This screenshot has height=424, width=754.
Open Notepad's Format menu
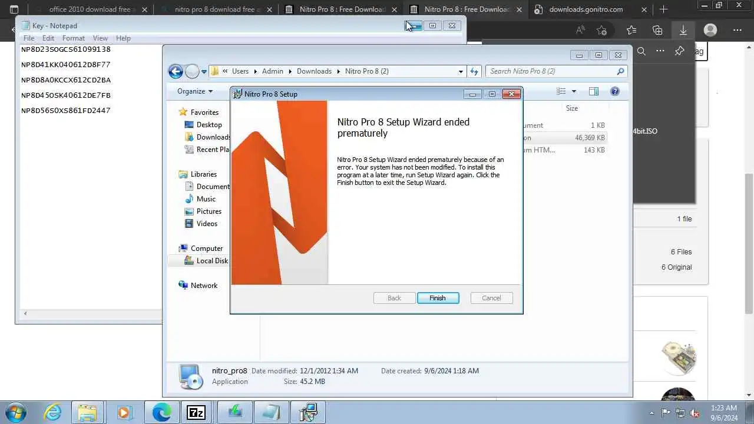74,38
